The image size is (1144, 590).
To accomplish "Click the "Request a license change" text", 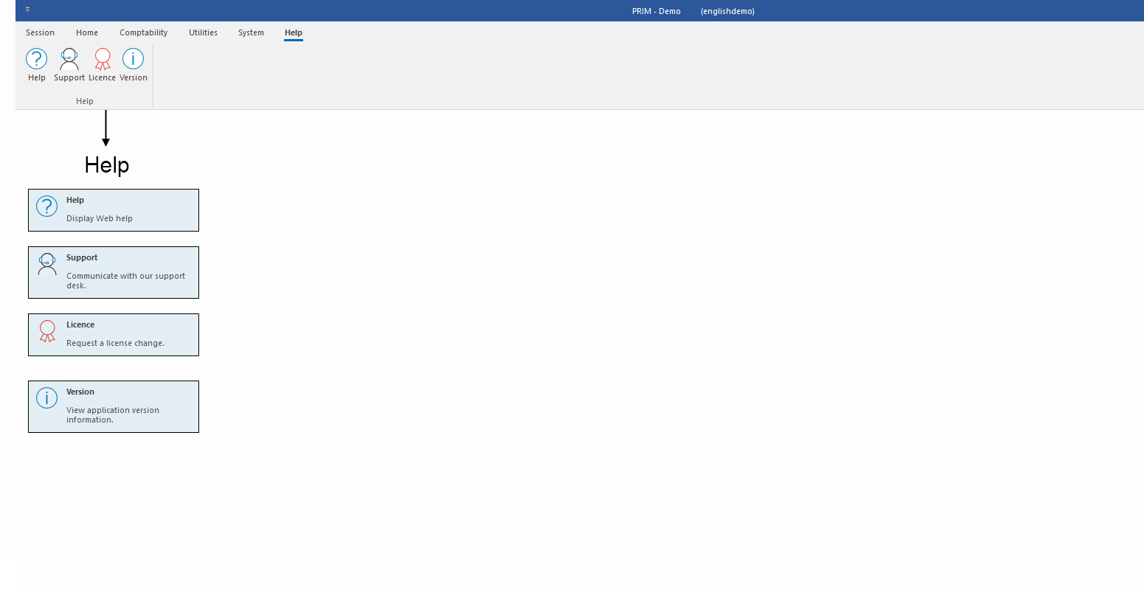I will click(x=115, y=343).
